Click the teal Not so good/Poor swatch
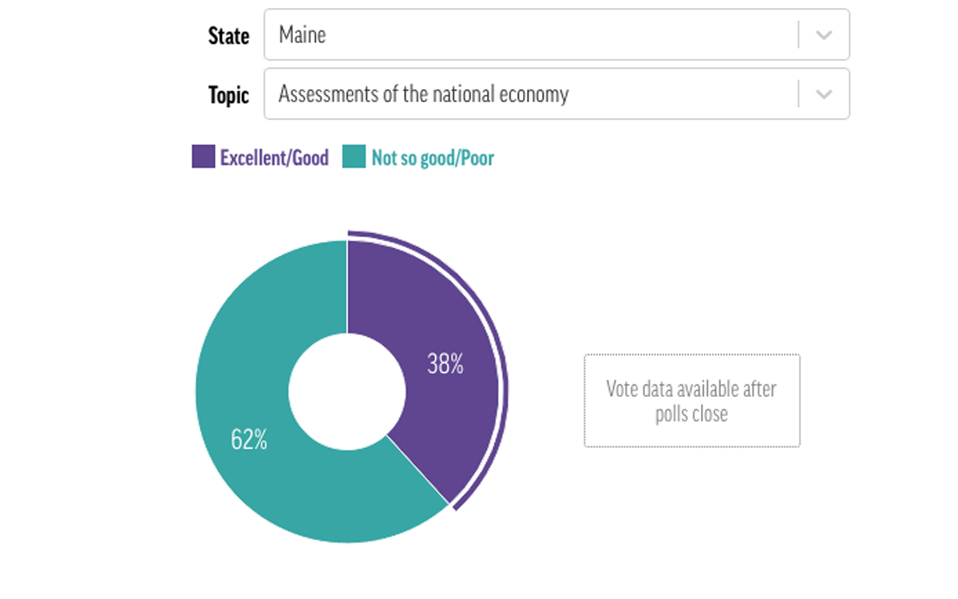This screenshot has width=958, height=599. coord(354,157)
